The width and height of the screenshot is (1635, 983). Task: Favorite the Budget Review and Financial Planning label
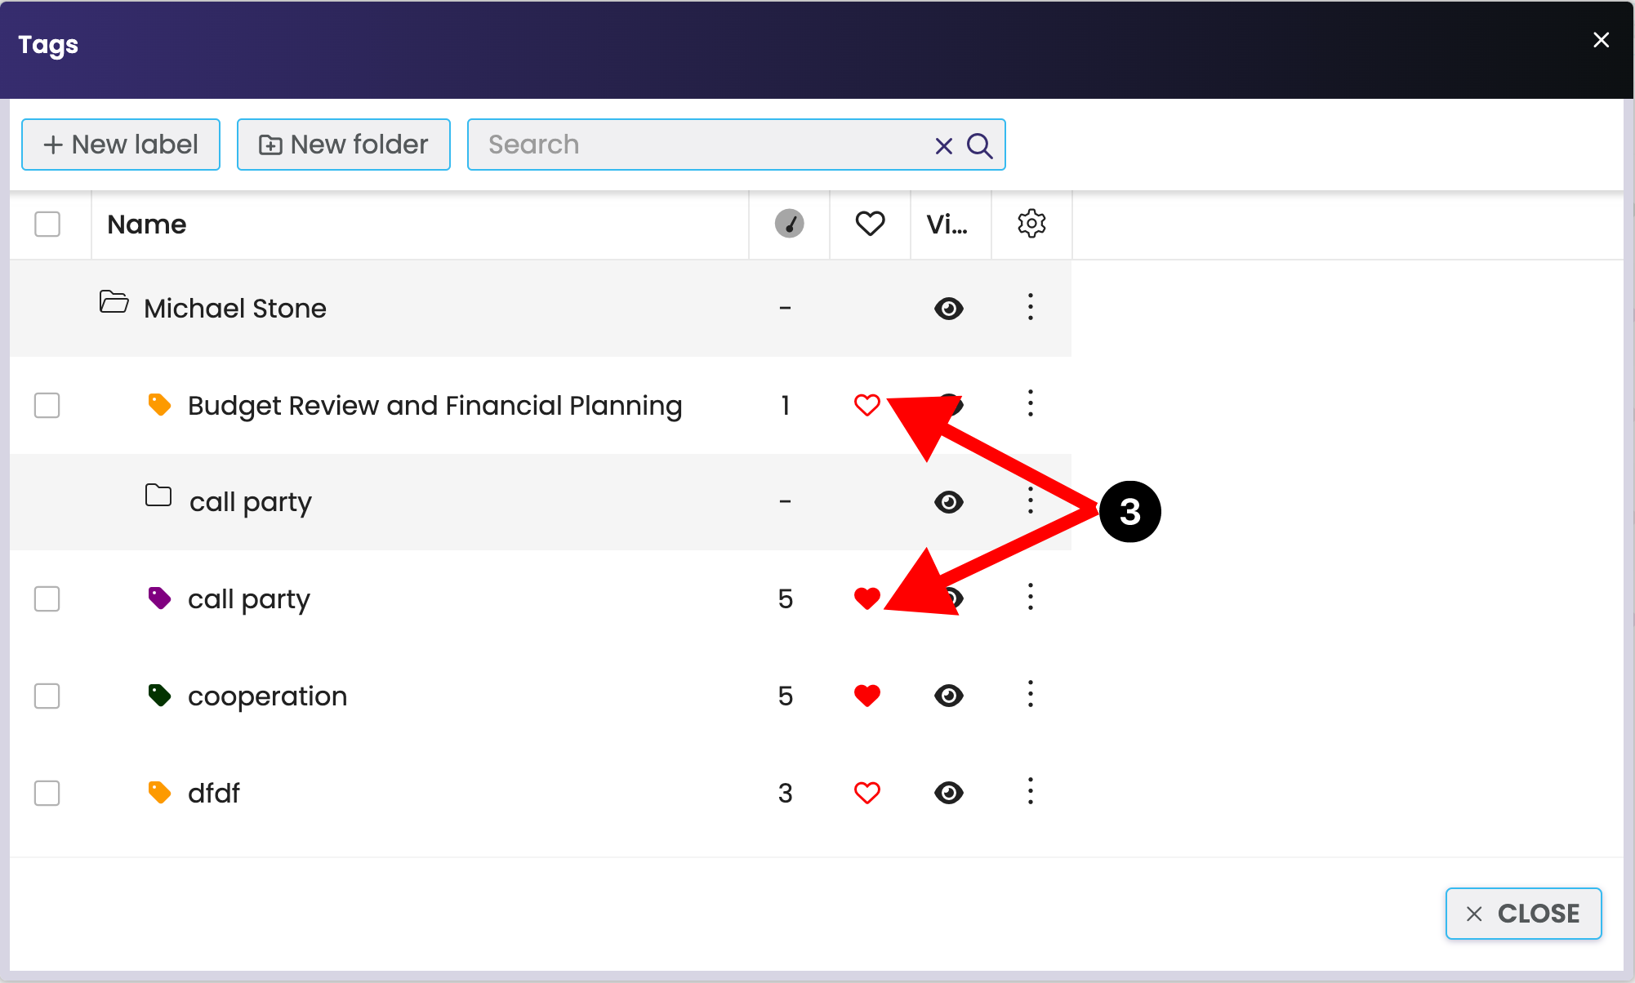tap(867, 405)
